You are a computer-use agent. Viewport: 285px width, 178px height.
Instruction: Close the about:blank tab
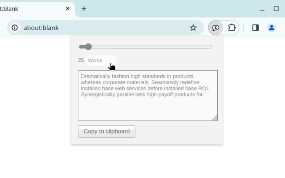pyautogui.click(x=68, y=8)
